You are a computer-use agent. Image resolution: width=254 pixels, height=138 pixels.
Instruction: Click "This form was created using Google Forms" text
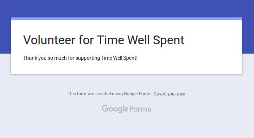coord(110,94)
